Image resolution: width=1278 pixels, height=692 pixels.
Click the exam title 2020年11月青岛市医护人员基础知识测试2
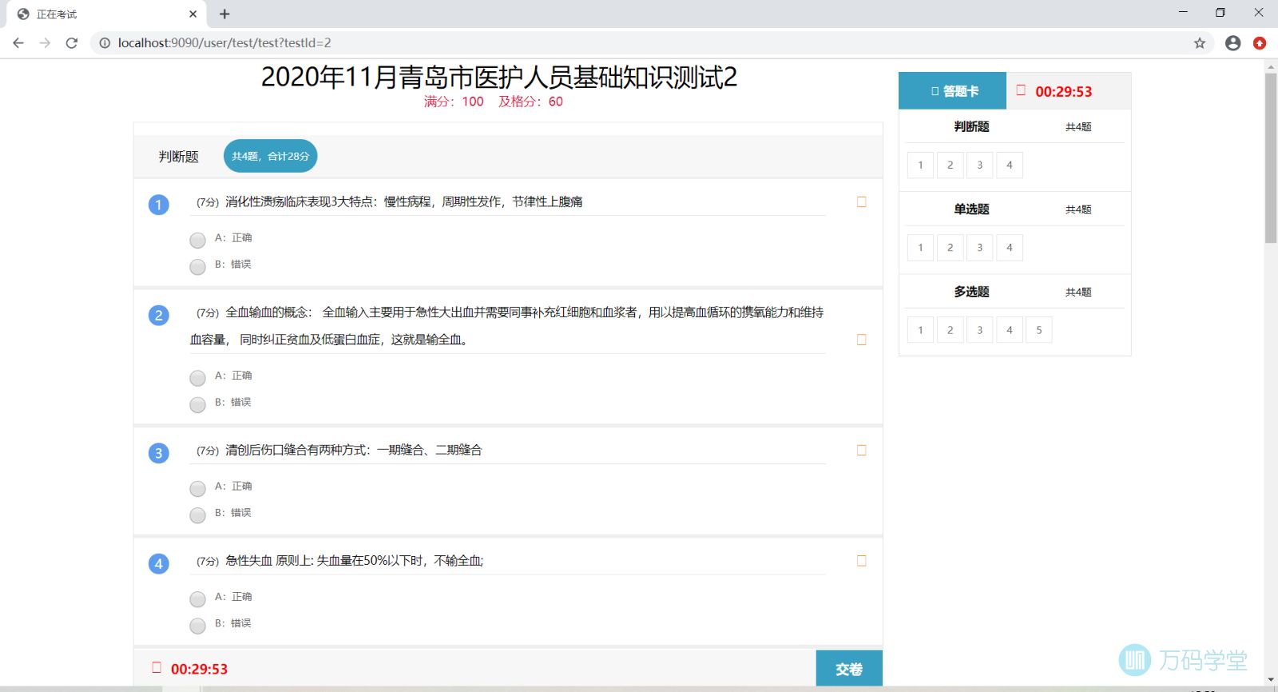499,78
